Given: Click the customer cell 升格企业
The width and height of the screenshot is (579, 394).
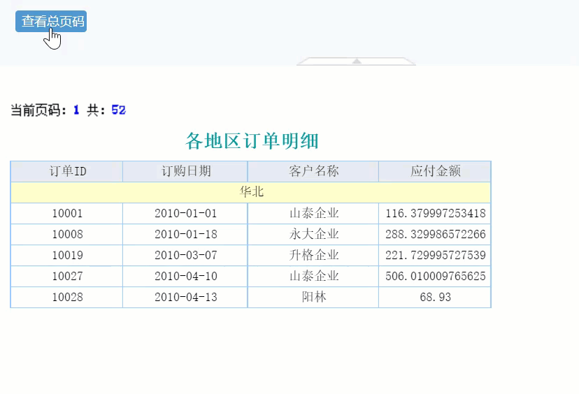Looking at the screenshot, I should click(313, 255).
